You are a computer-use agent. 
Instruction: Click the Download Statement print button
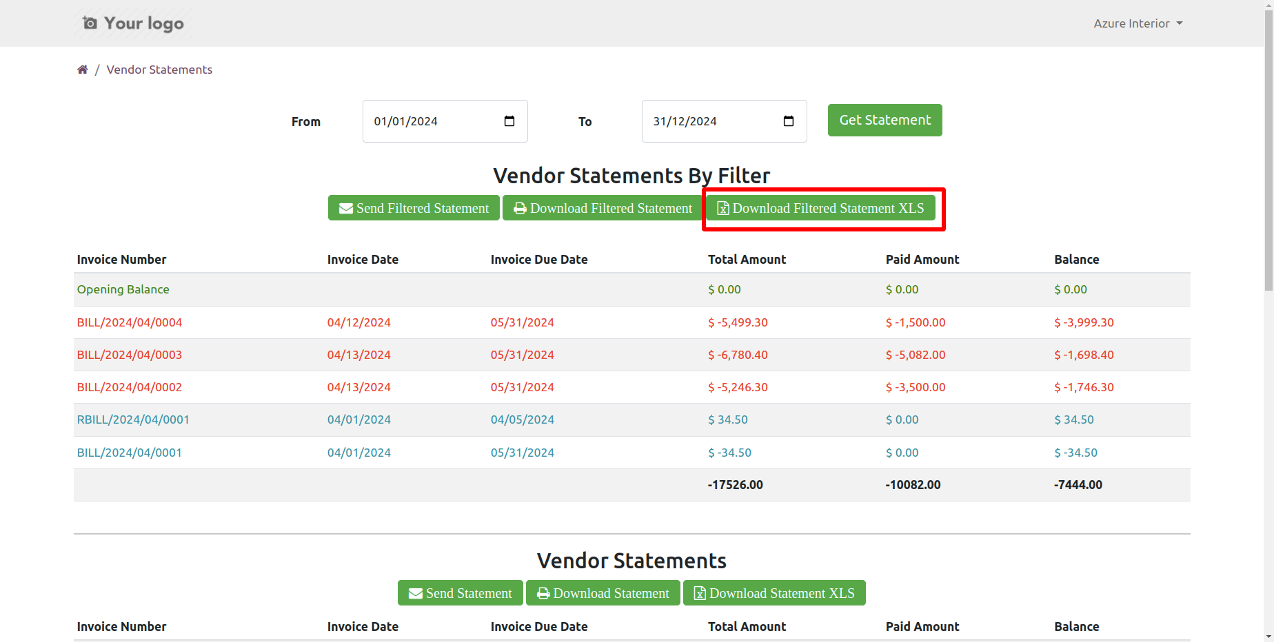pos(603,593)
